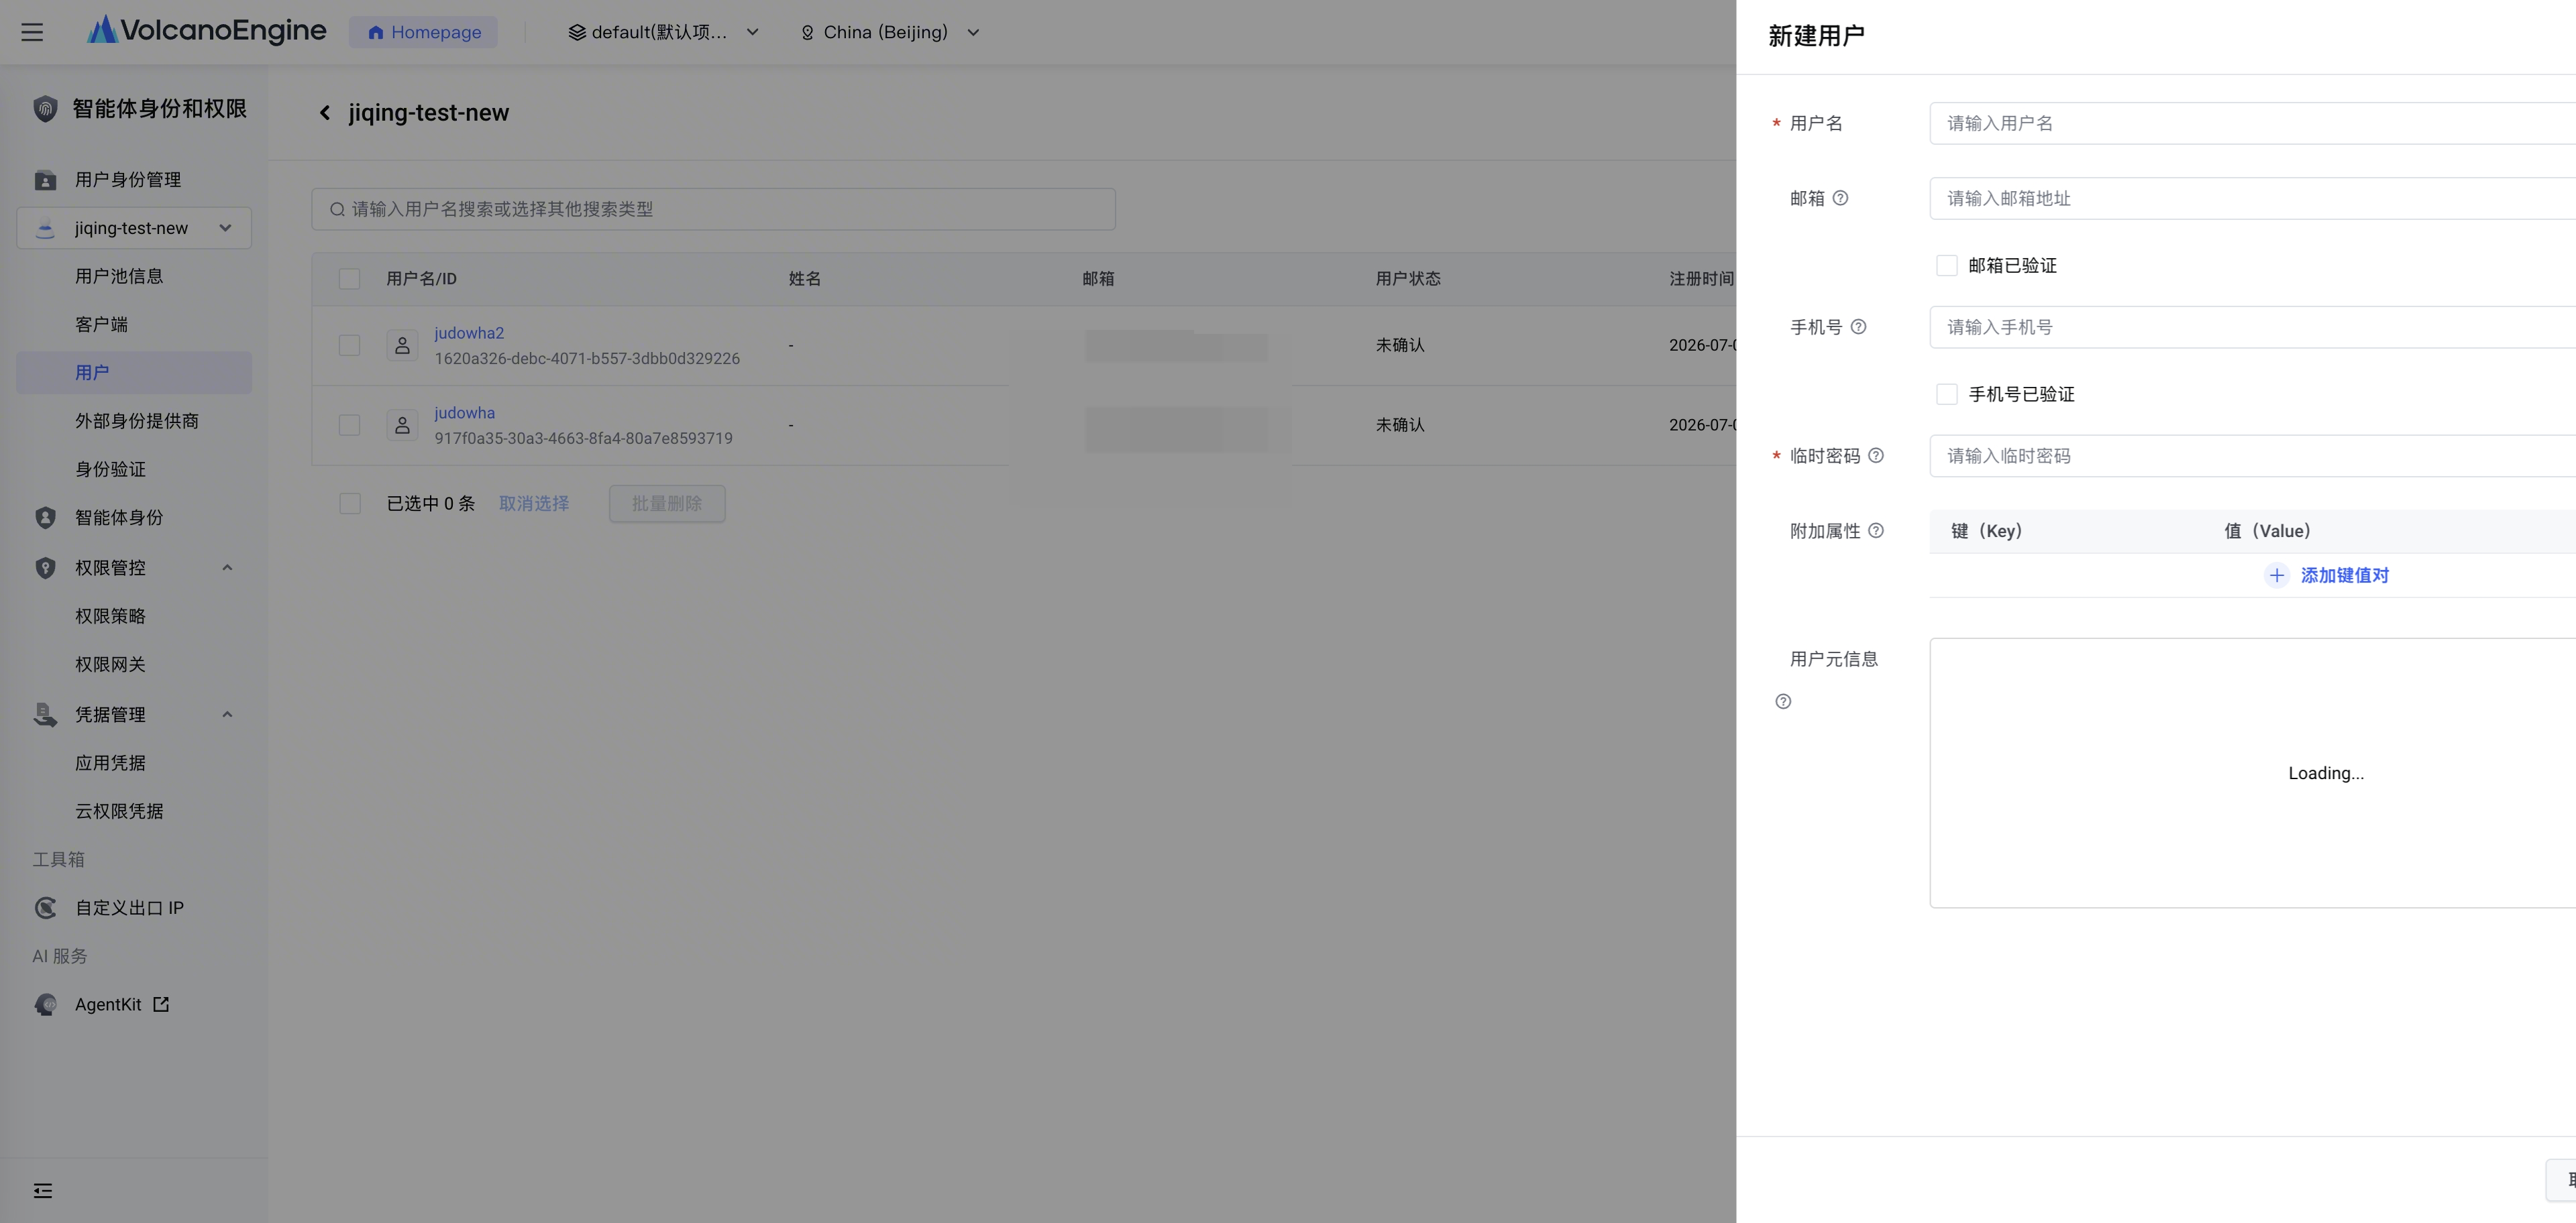This screenshot has height=1223, width=2576.
Task: Click the help icon next to 邮箱
Action: (x=1840, y=198)
